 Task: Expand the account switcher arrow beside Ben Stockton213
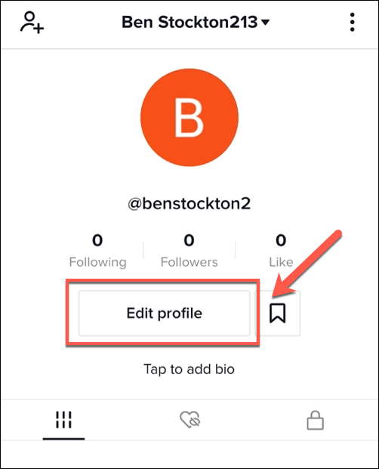pos(265,22)
